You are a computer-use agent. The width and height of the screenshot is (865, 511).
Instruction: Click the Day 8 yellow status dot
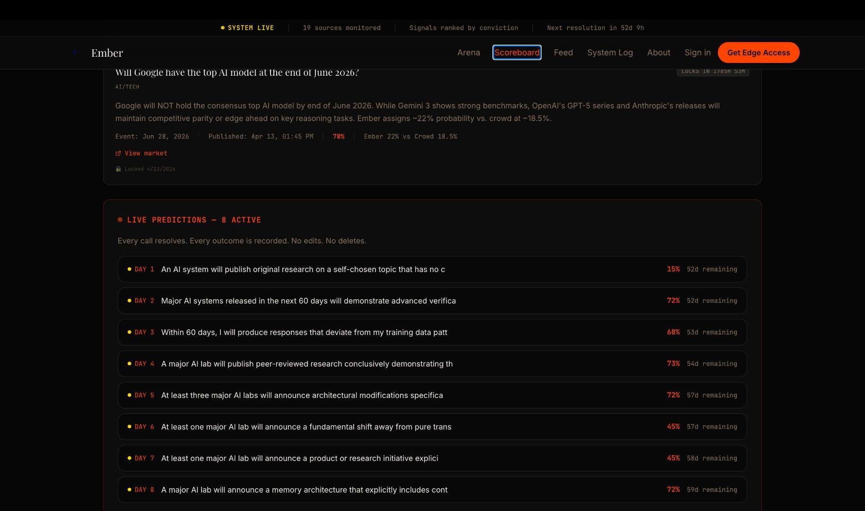pyautogui.click(x=129, y=490)
